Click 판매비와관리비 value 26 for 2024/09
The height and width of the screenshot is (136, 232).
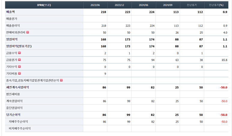(177, 32)
